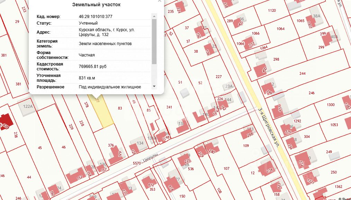Screen dimensions: 351x200
Task: Click the popup's vertical scrollbar thumb
Action: tap(154, 42)
